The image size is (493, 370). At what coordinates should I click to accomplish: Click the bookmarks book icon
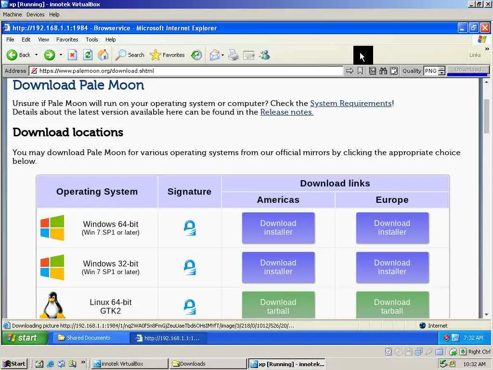click(373, 71)
